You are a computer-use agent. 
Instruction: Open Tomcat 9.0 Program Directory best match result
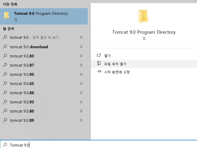point(44,16)
